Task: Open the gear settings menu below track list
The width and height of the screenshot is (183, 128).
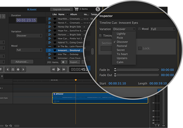Action: [64, 62]
